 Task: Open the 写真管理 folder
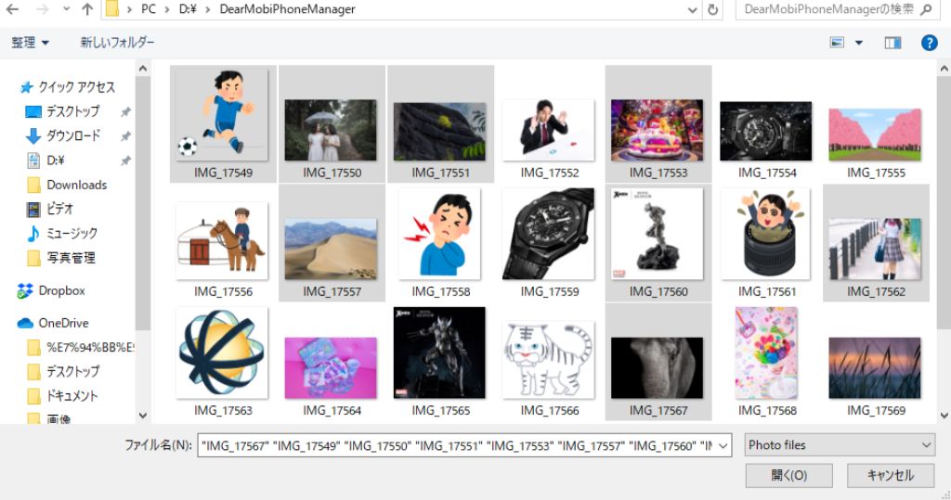[x=61, y=258]
